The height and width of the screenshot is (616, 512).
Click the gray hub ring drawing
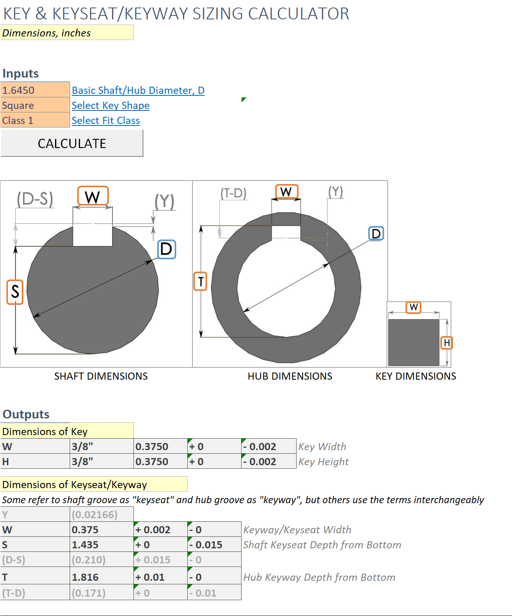[x=286, y=288]
